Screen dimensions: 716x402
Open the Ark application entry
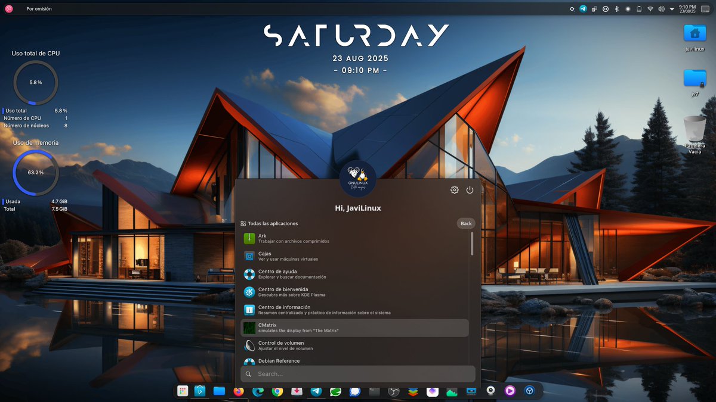point(354,238)
